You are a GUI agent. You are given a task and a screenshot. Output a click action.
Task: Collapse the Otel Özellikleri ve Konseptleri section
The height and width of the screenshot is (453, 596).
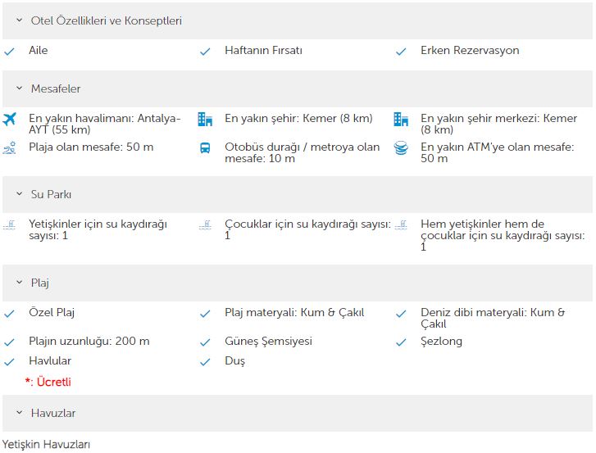click(x=20, y=20)
